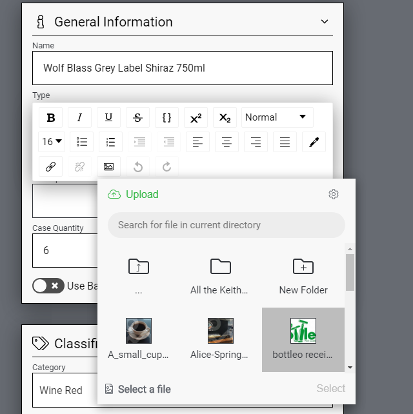Go up to the parent directory folder
413x414 pixels.
coord(138,275)
